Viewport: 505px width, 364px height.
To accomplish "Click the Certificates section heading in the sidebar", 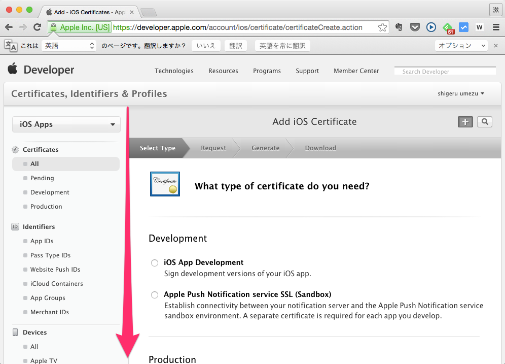I will (41, 150).
